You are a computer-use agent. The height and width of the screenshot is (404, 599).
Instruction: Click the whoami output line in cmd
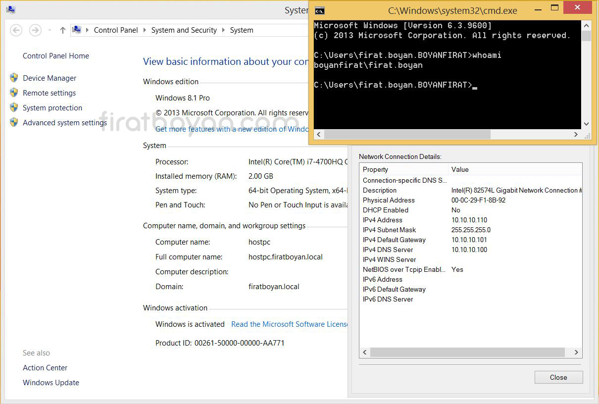(368, 65)
